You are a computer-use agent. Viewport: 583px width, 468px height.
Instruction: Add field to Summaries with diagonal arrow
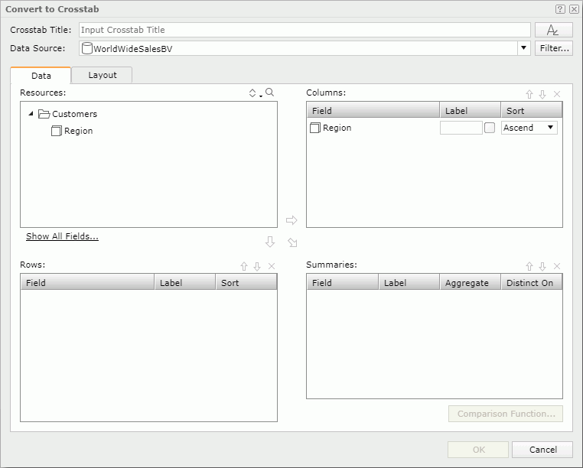(x=292, y=242)
